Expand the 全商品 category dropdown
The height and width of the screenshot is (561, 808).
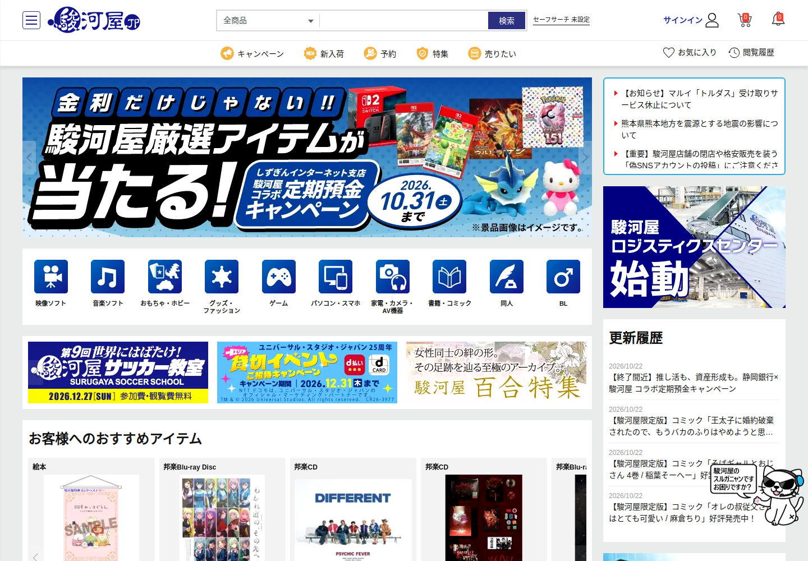(268, 21)
